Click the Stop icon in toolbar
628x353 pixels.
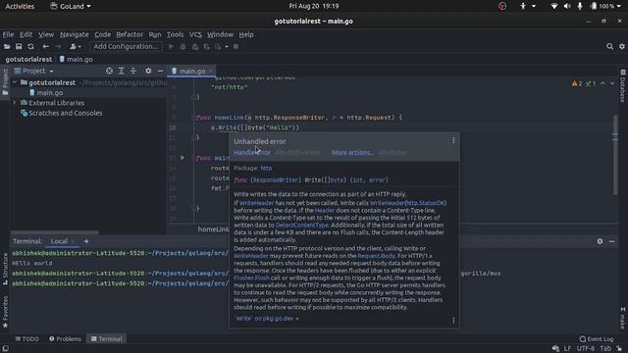[235, 46]
